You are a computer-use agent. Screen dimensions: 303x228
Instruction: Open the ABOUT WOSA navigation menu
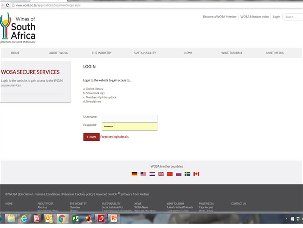tap(58, 53)
